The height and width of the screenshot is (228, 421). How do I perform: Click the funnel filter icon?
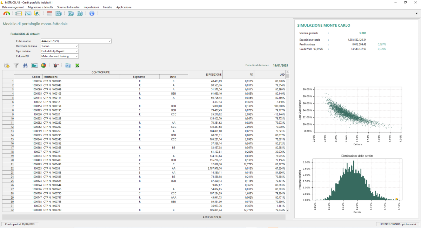point(16,65)
